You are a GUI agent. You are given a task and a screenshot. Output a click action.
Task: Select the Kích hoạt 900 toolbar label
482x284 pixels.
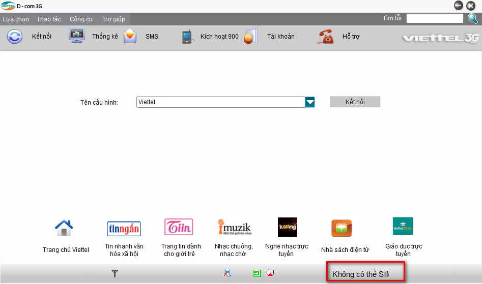pyautogui.click(x=219, y=36)
